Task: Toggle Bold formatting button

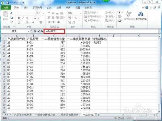Action: click(x=19, y=18)
